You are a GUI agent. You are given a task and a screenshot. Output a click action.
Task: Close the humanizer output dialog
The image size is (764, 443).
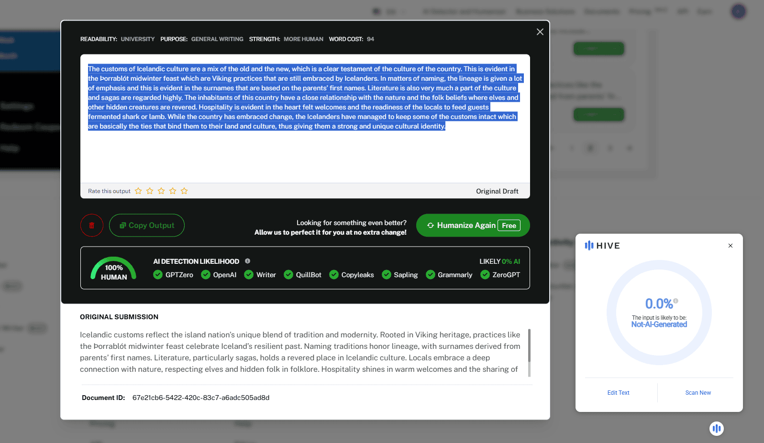(540, 32)
